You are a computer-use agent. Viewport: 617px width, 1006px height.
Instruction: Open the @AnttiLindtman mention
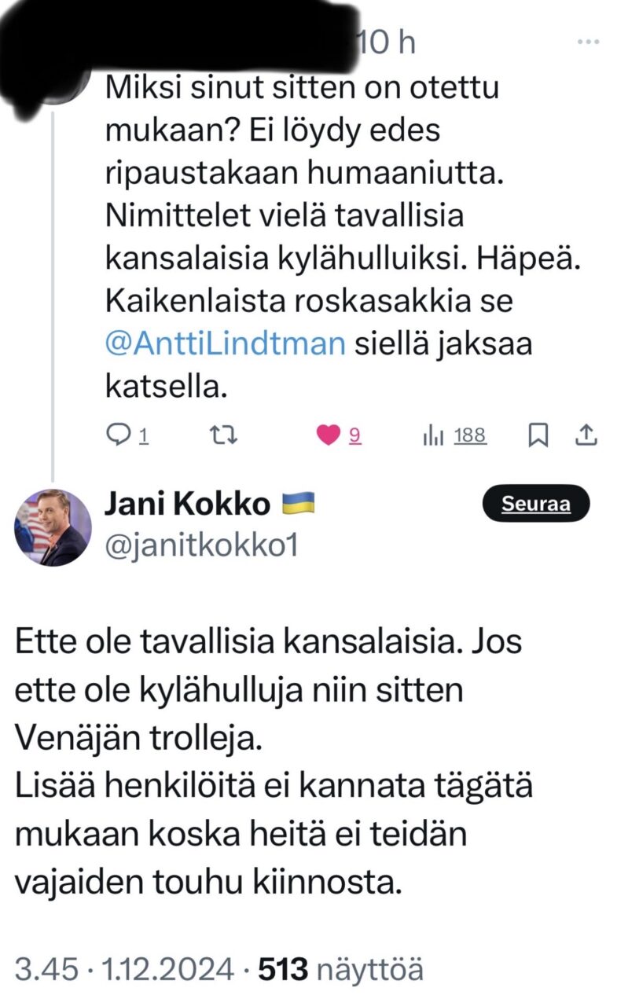tap(225, 345)
